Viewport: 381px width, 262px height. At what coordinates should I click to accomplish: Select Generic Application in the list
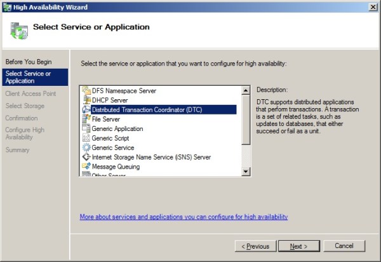[117, 128]
